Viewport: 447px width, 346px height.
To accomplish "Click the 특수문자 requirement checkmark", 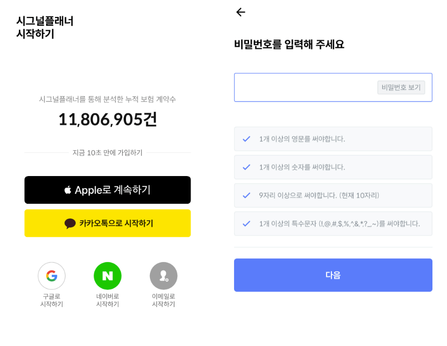I will coord(246,223).
